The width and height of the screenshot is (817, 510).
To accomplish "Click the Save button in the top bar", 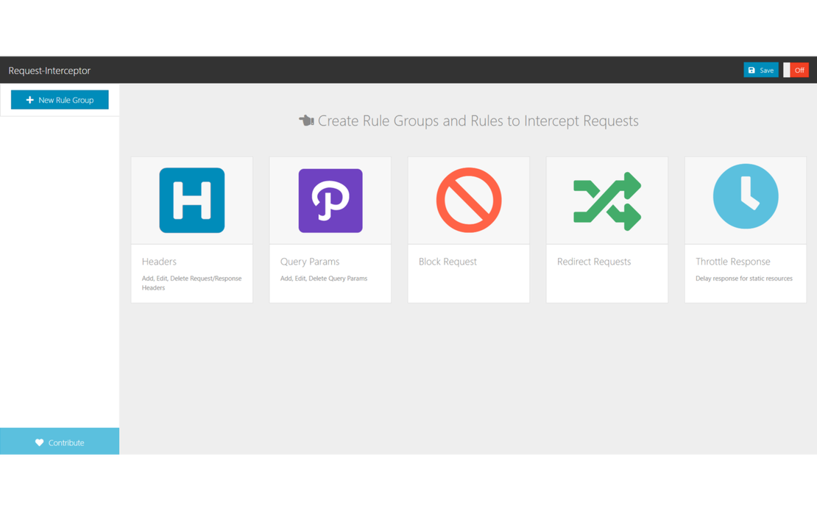I will click(760, 69).
